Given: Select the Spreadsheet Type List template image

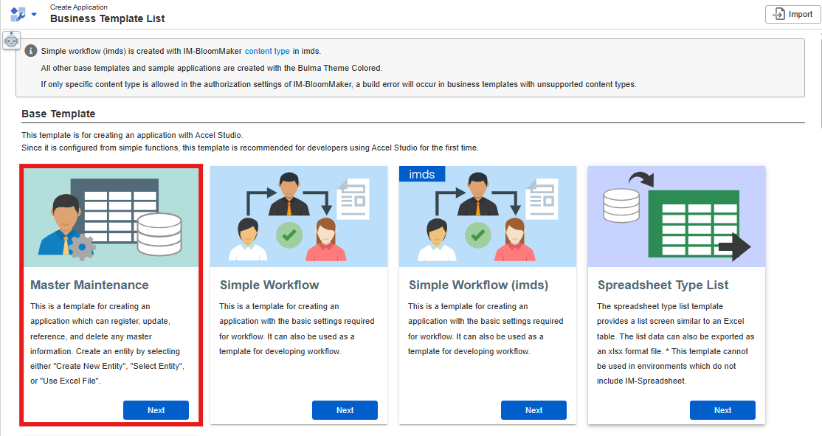Looking at the screenshot, I should pos(676,216).
